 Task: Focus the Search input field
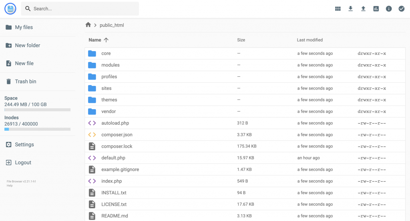click(x=84, y=9)
